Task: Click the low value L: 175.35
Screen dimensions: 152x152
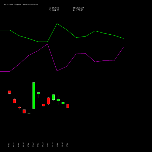Action: (x=78, y=10)
